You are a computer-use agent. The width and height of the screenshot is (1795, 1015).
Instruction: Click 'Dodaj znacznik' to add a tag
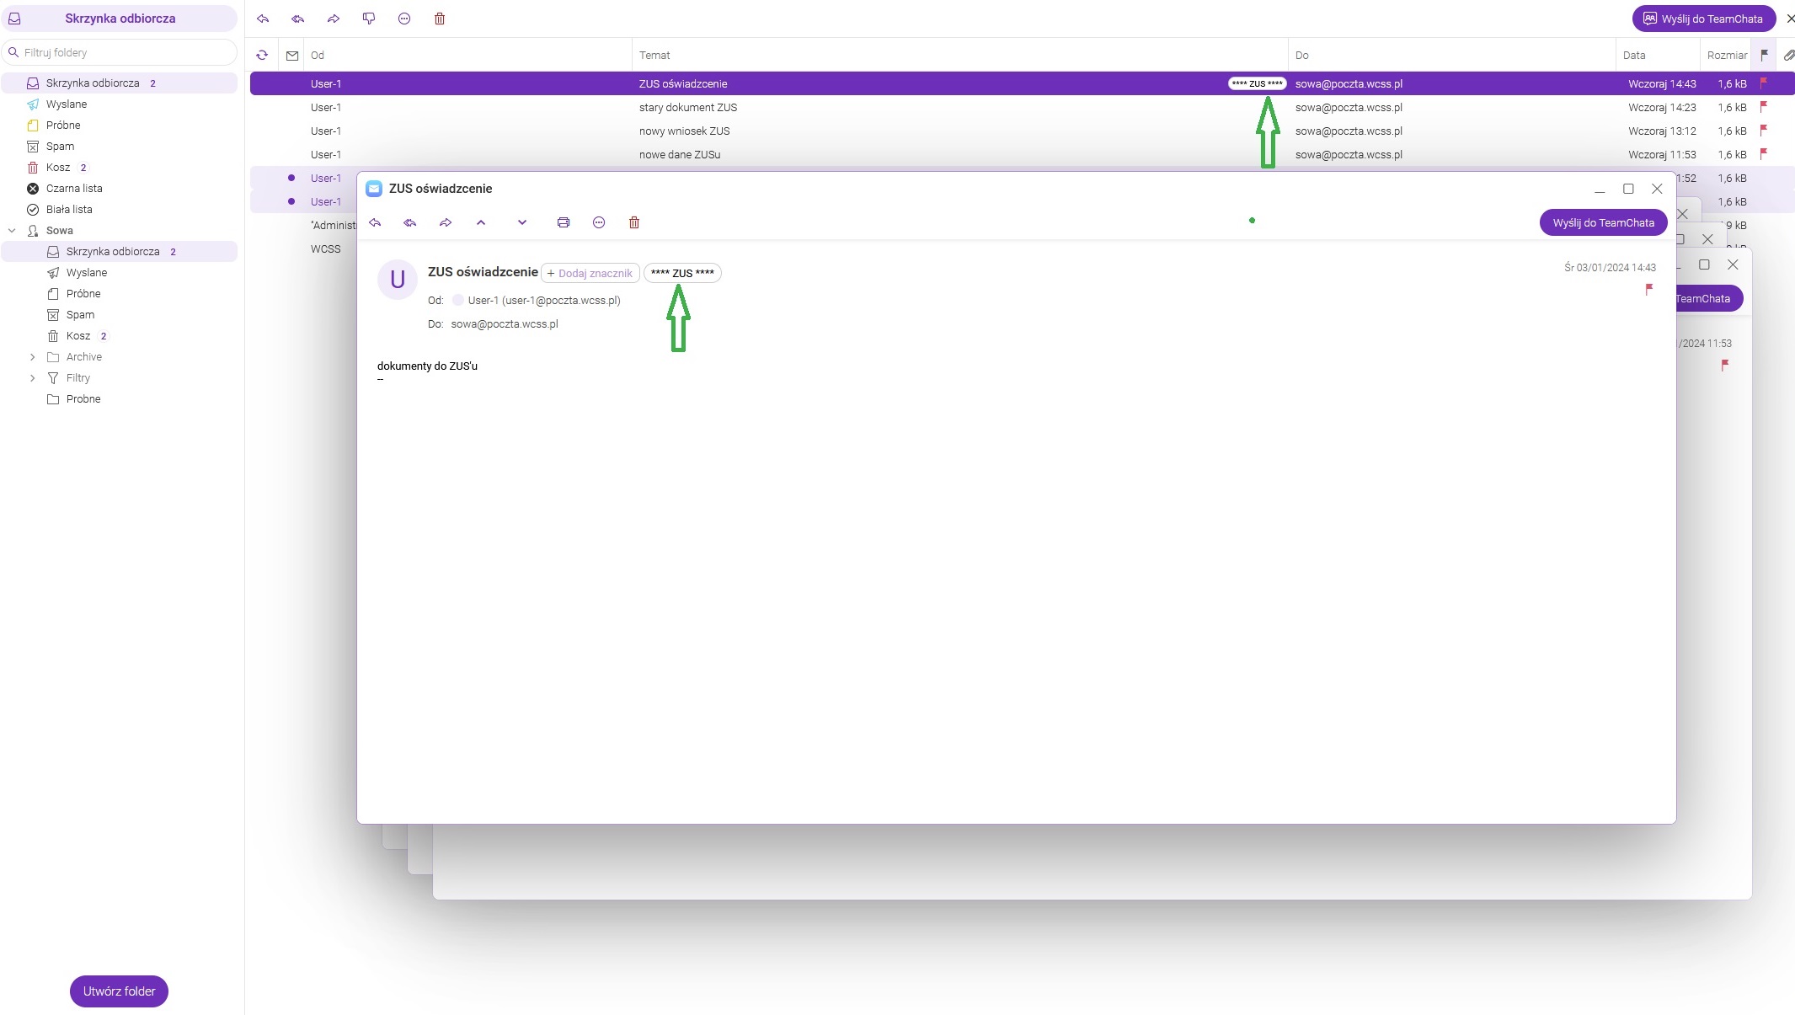[590, 273]
